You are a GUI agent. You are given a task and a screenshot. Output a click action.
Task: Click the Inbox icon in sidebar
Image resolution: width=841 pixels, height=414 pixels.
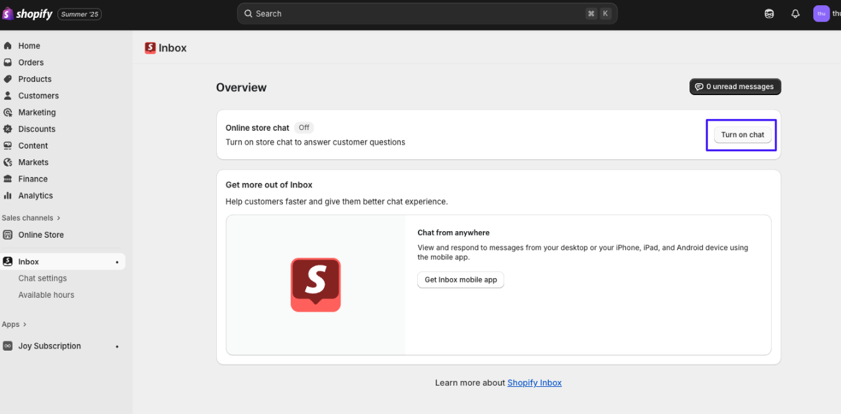pos(8,261)
